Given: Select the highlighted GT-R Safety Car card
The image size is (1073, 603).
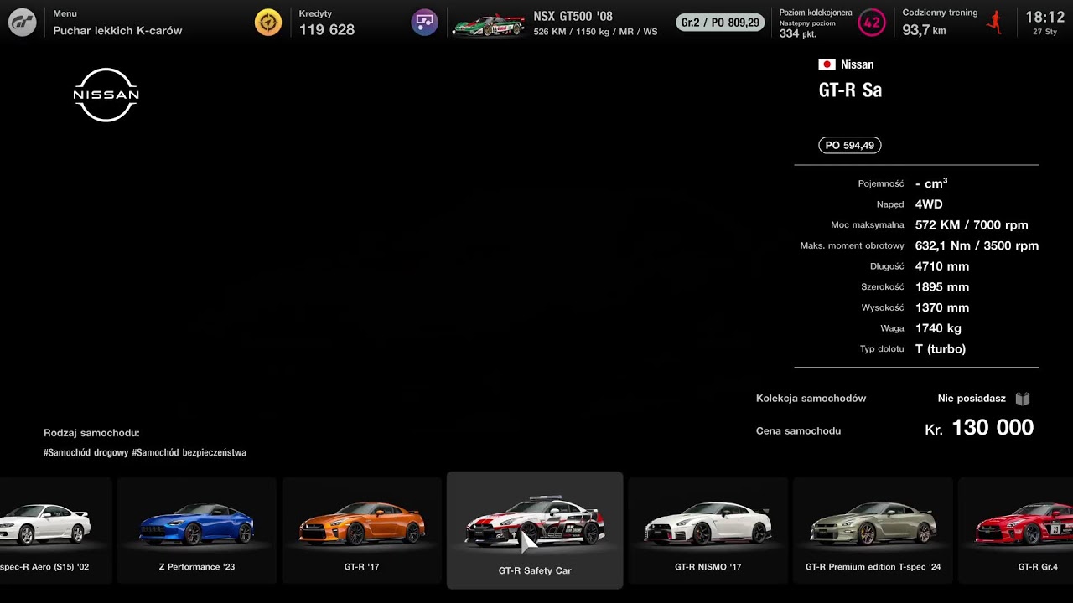Looking at the screenshot, I should point(535,530).
